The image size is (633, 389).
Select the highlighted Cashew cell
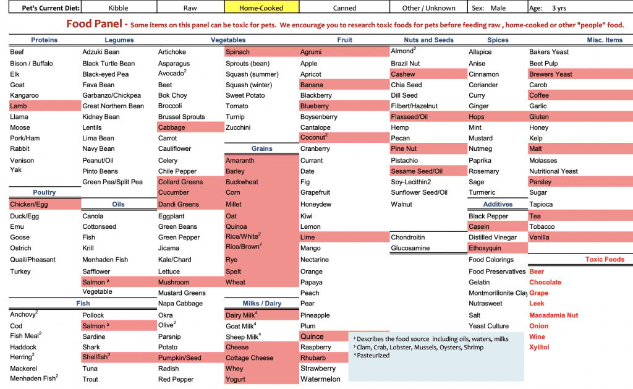pyautogui.click(x=428, y=74)
